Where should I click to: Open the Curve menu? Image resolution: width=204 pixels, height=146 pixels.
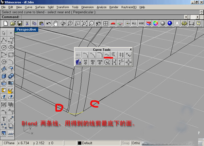[x=29, y=7]
